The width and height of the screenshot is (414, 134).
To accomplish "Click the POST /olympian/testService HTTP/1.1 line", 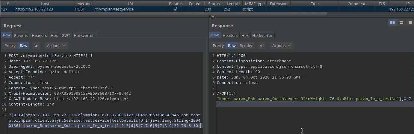I will [x=51, y=56].
